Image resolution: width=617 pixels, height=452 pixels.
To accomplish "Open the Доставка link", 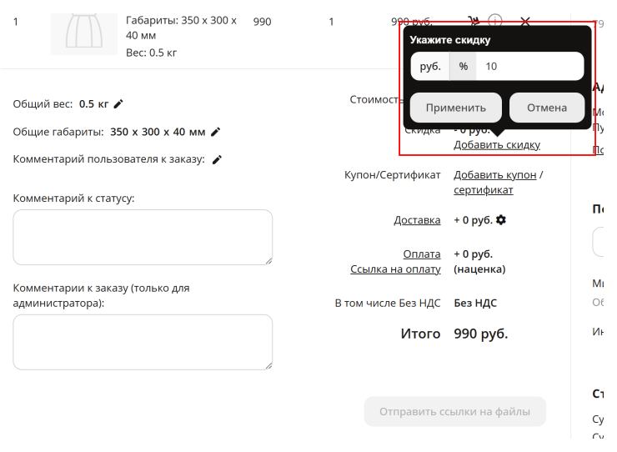I will [417, 220].
